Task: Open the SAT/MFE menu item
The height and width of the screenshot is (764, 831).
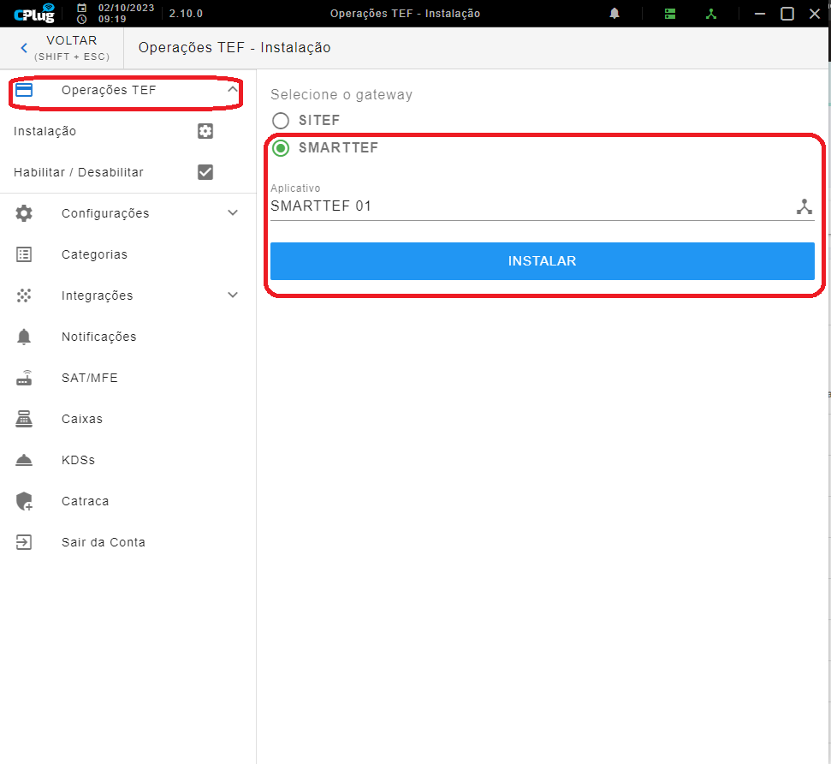Action: point(128,378)
